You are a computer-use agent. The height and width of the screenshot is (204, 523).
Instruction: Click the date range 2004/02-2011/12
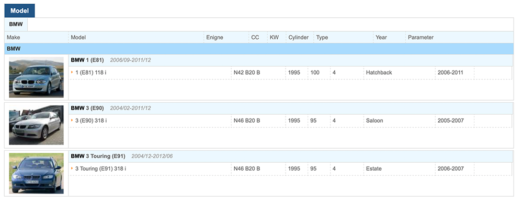[130, 108]
